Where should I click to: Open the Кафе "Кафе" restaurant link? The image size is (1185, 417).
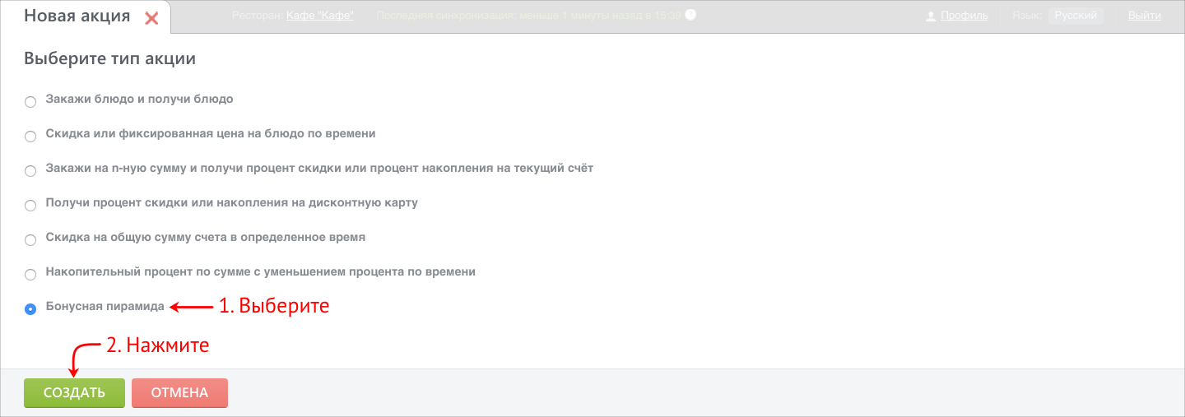(x=320, y=16)
